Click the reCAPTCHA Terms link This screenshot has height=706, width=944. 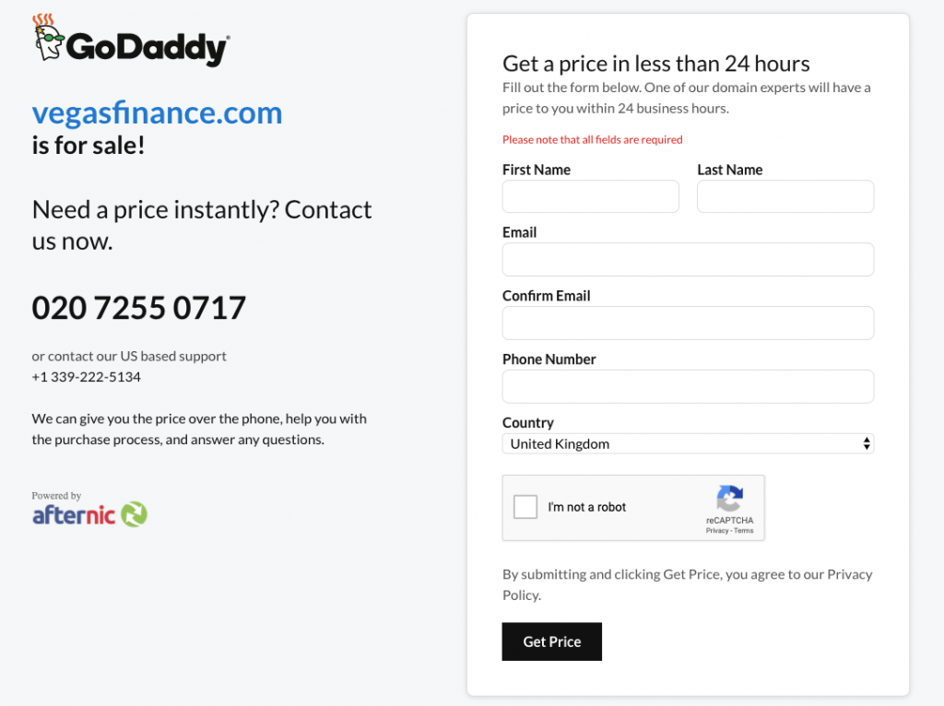click(x=744, y=531)
